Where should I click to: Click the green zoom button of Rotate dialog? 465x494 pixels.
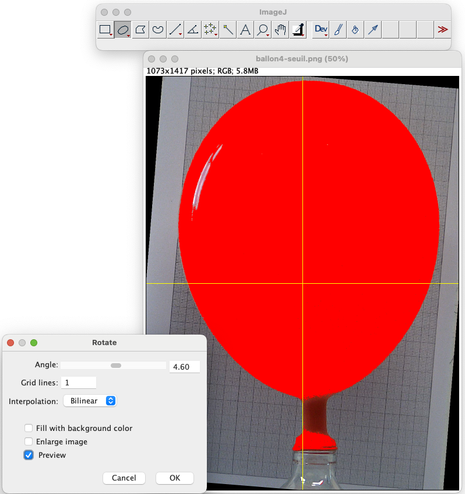click(34, 343)
